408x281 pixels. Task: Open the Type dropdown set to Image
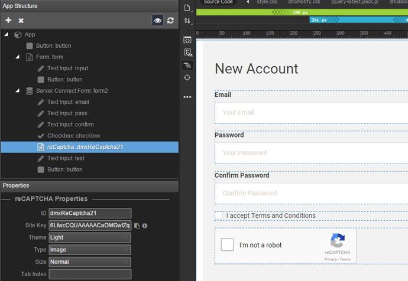click(90, 250)
